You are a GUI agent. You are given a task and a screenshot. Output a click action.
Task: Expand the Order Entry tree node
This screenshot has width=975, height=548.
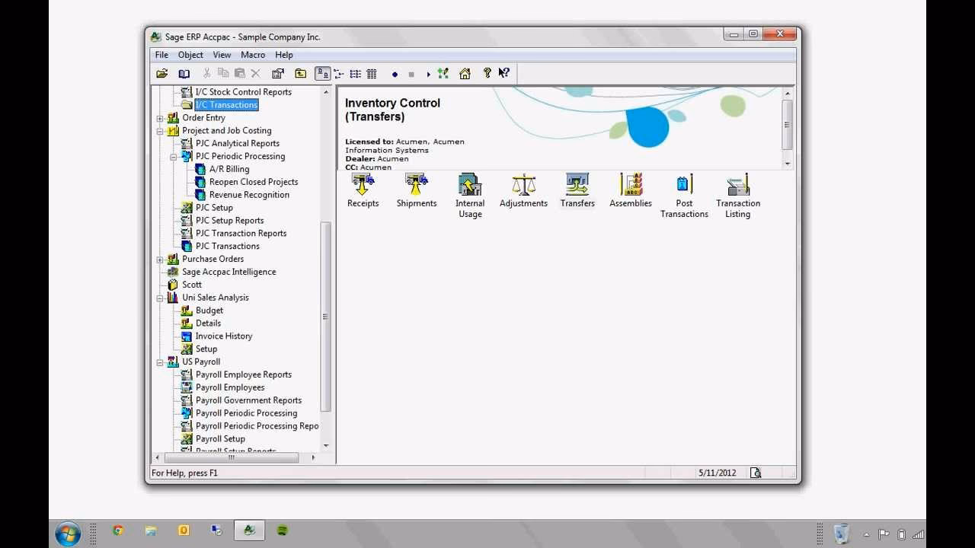coord(159,117)
